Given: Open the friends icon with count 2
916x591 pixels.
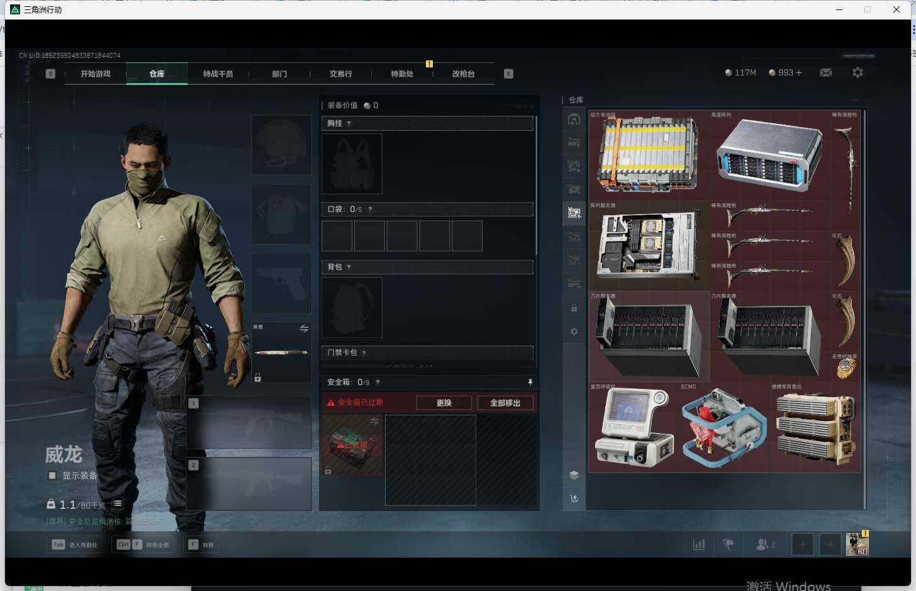Looking at the screenshot, I should click(765, 544).
